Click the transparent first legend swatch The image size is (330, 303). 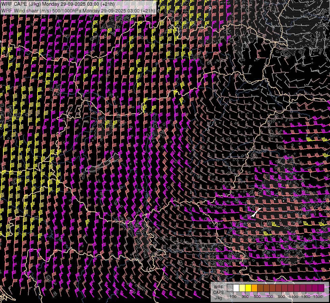pos(230,288)
